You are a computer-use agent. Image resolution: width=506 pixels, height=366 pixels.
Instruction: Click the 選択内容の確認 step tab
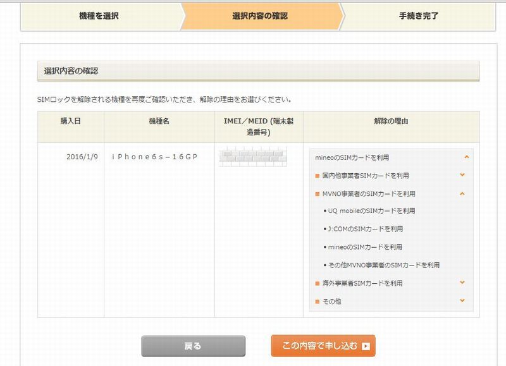pos(259,16)
